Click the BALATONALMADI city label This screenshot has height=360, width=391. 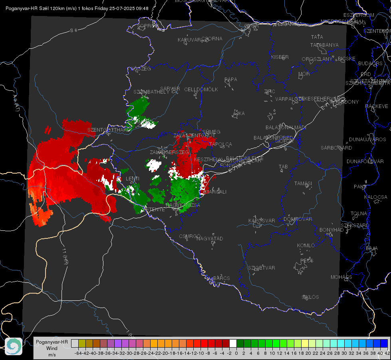286,128
